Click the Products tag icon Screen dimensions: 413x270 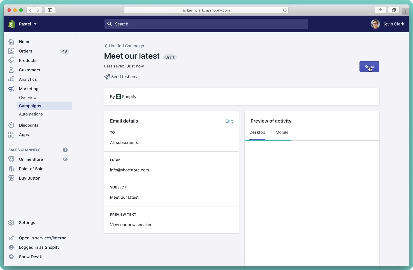11,60
